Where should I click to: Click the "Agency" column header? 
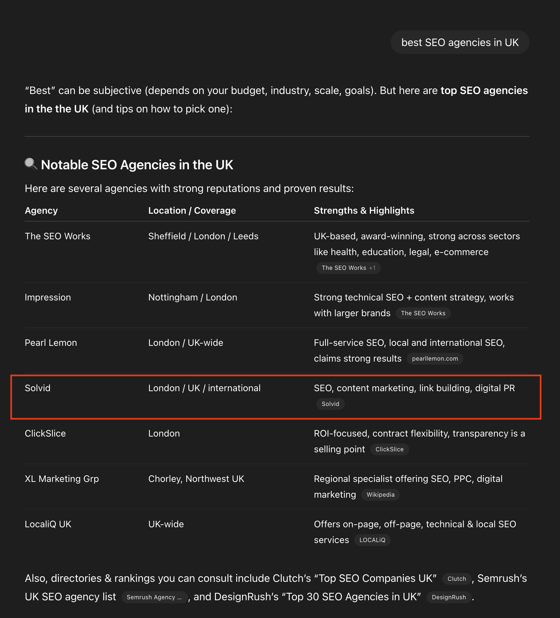point(41,210)
